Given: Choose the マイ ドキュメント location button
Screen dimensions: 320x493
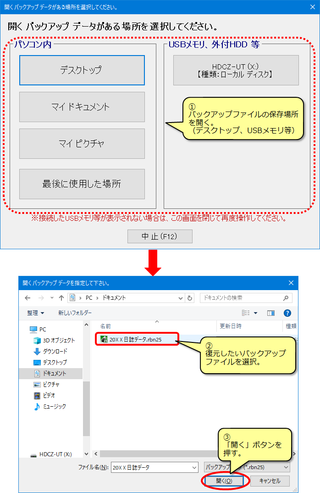Looking at the screenshot, I should [82, 107].
